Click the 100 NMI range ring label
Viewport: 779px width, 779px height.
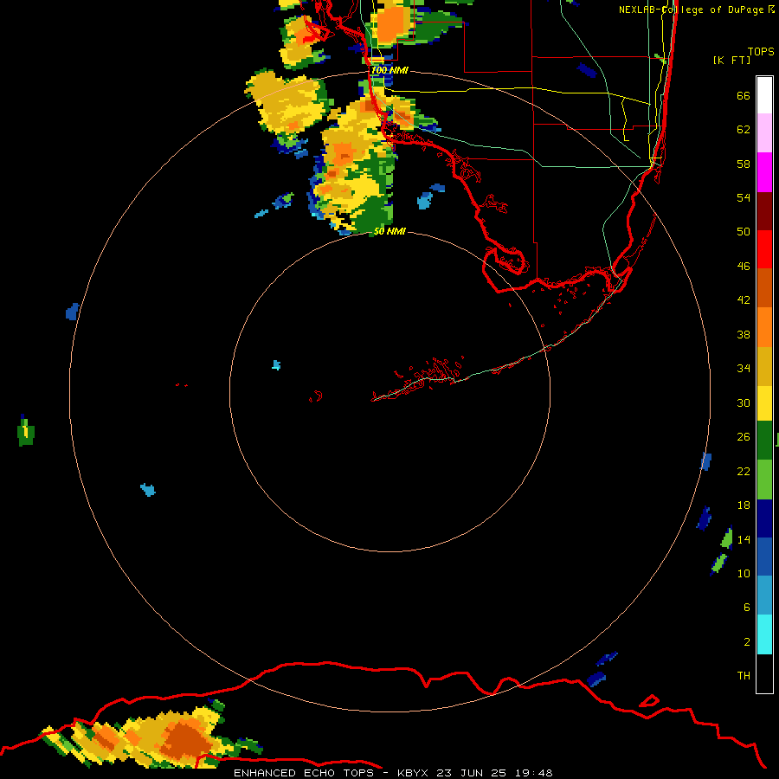[389, 70]
